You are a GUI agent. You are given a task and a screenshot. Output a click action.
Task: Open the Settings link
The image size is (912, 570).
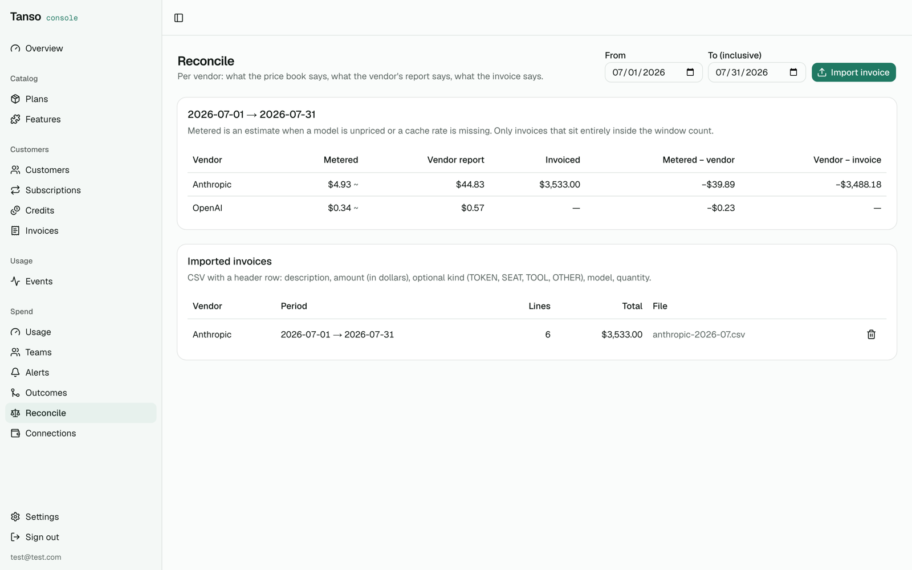pyautogui.click(x=81, y=517)
